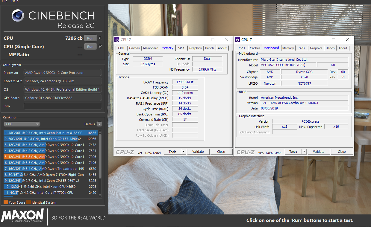Click the Southbridge X570 field

point(304,77)
